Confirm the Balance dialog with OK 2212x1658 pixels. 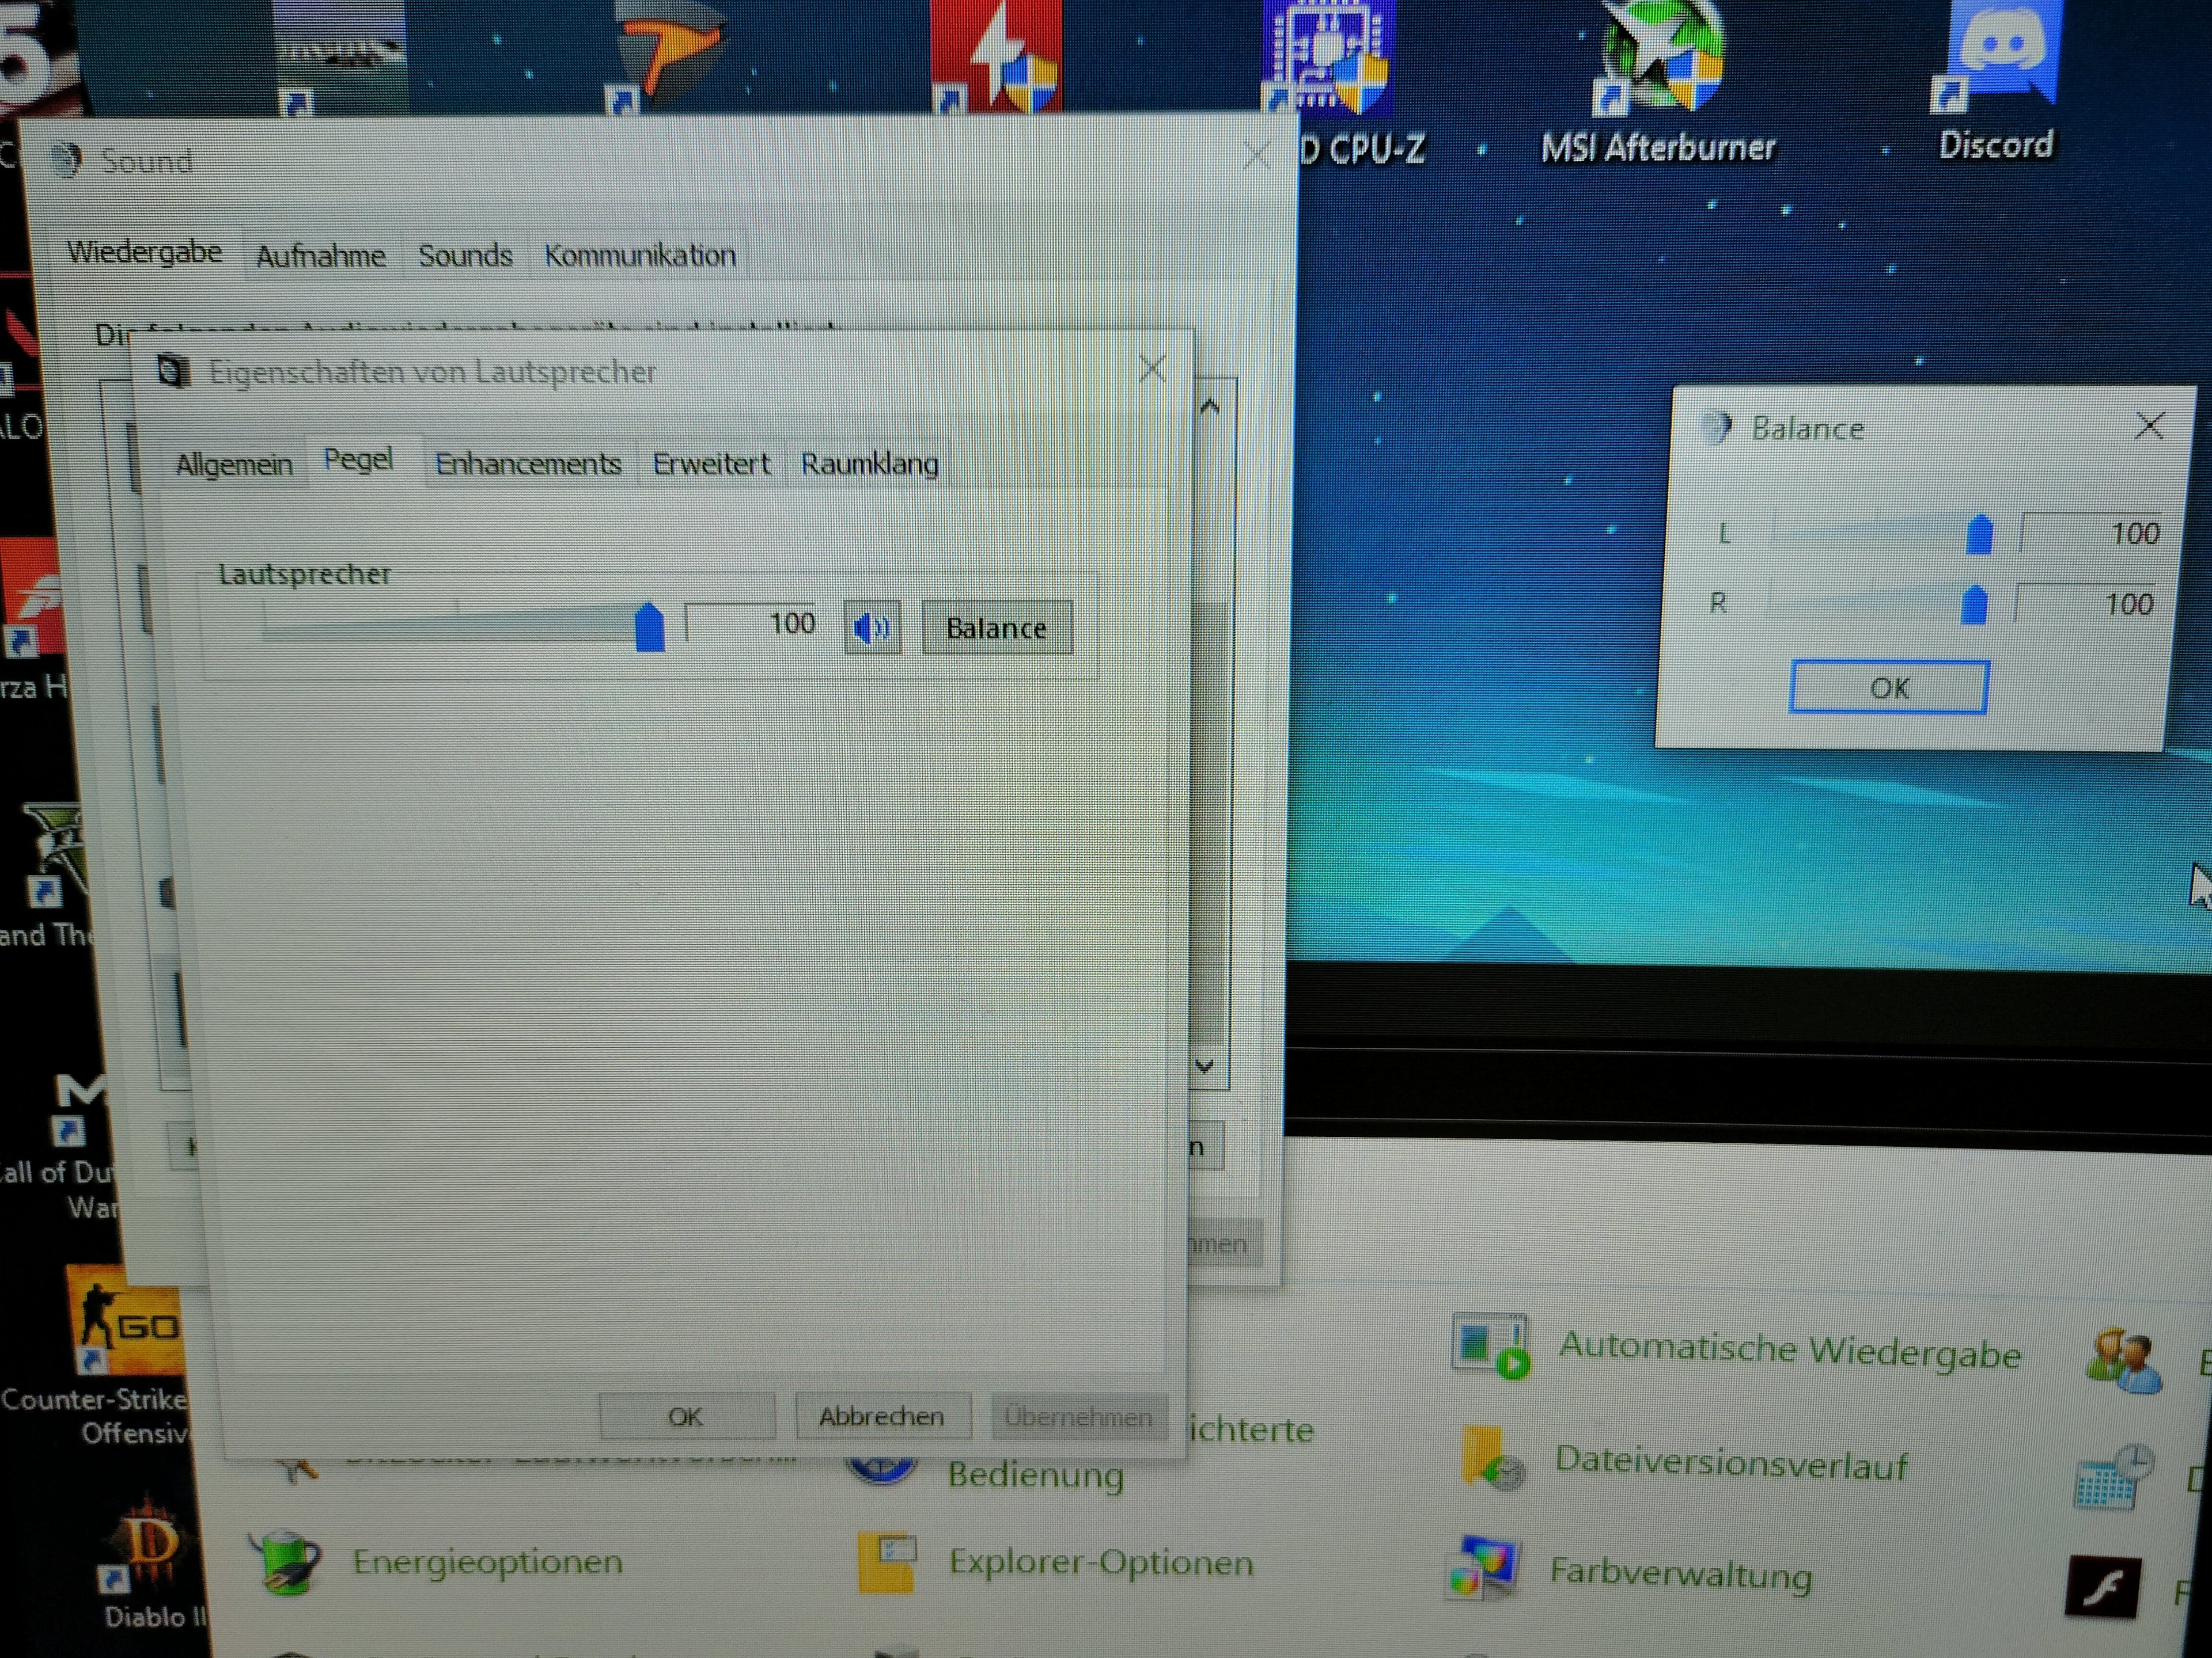pos(1888,687)
